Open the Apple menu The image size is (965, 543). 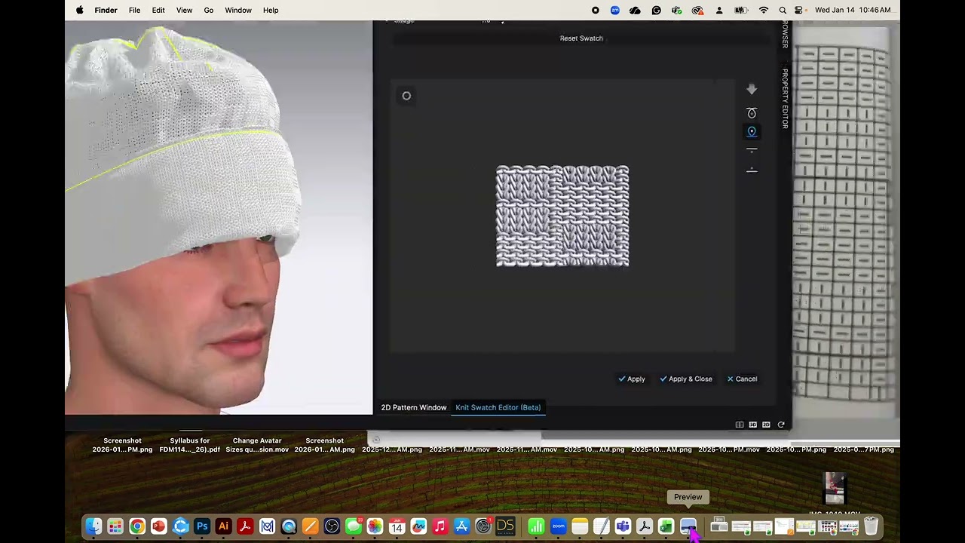click(80, 11)
